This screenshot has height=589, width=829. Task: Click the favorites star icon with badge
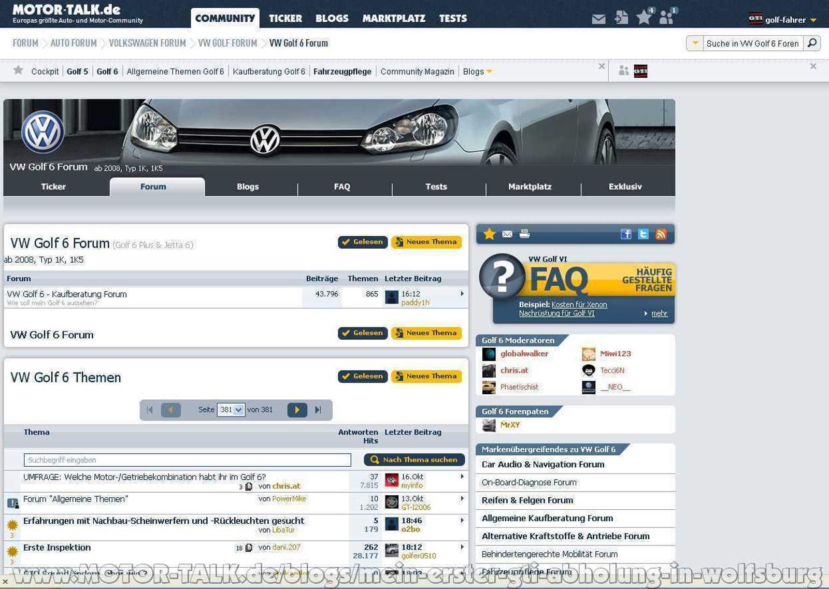click(x=644, y=17)
